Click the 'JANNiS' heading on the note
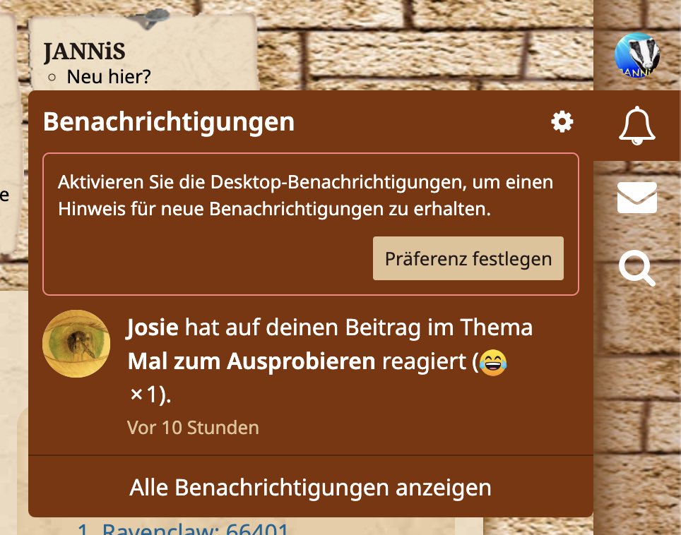The image size is (681, 535). click(84, 52)
